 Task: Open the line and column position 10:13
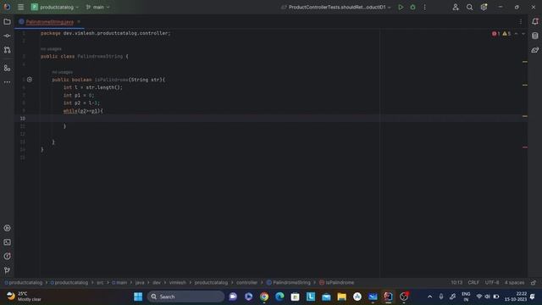(x=456, y=282)
